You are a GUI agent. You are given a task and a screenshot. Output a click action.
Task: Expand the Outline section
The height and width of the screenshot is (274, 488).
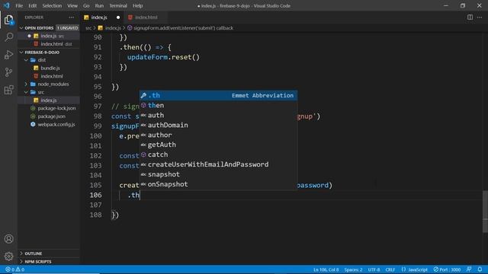click(x=21, y=253)
